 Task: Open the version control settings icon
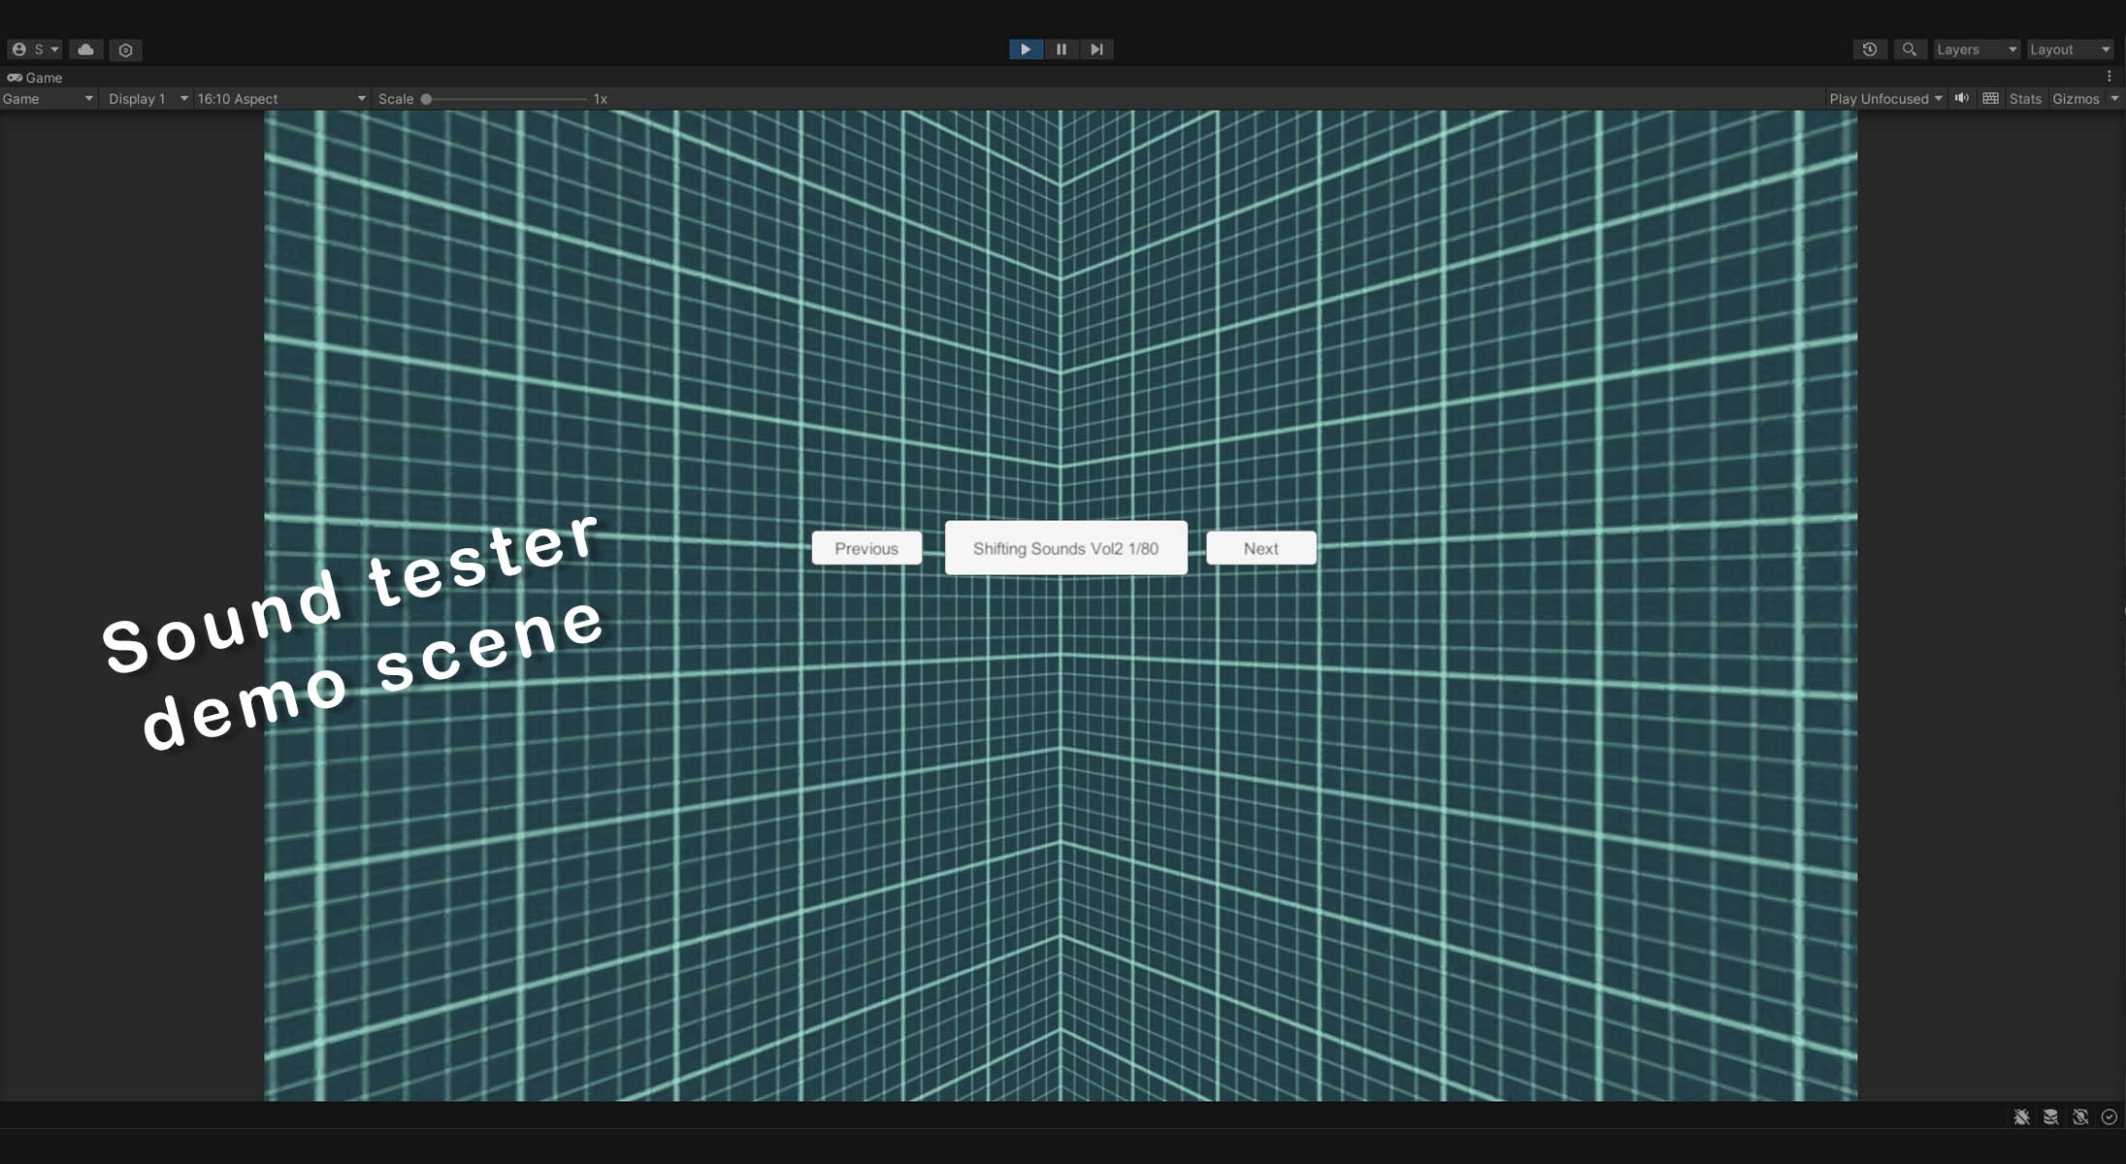[125, 49]
